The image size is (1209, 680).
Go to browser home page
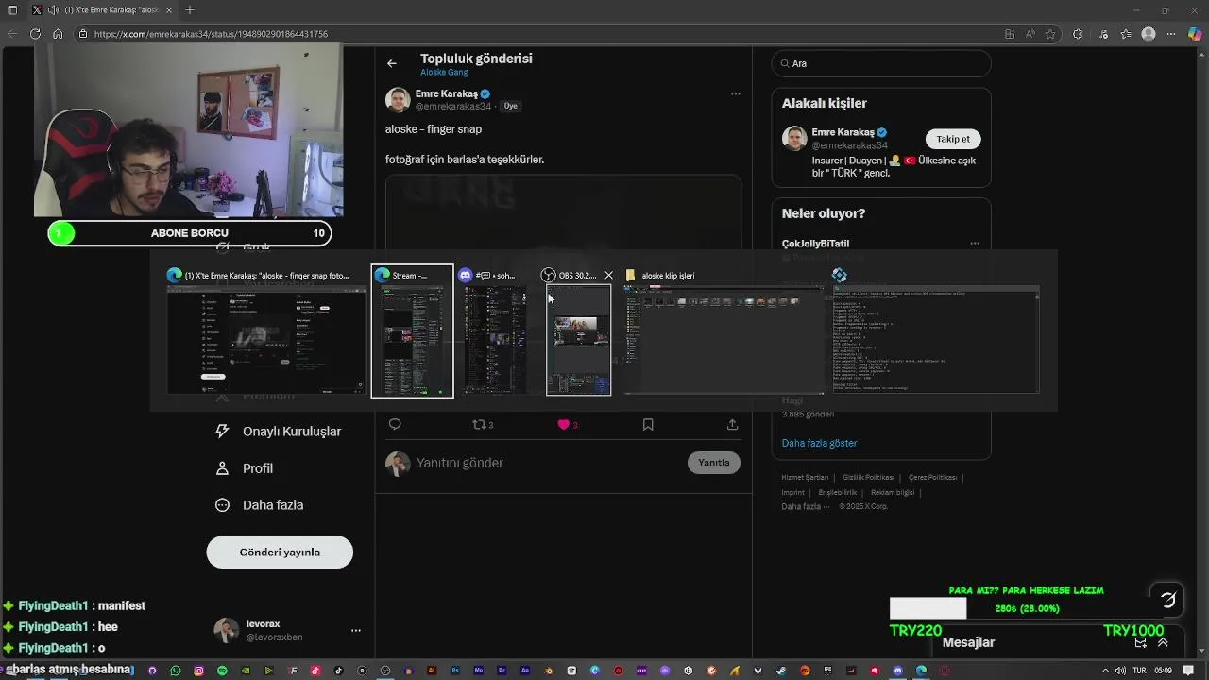click(58, 34)
